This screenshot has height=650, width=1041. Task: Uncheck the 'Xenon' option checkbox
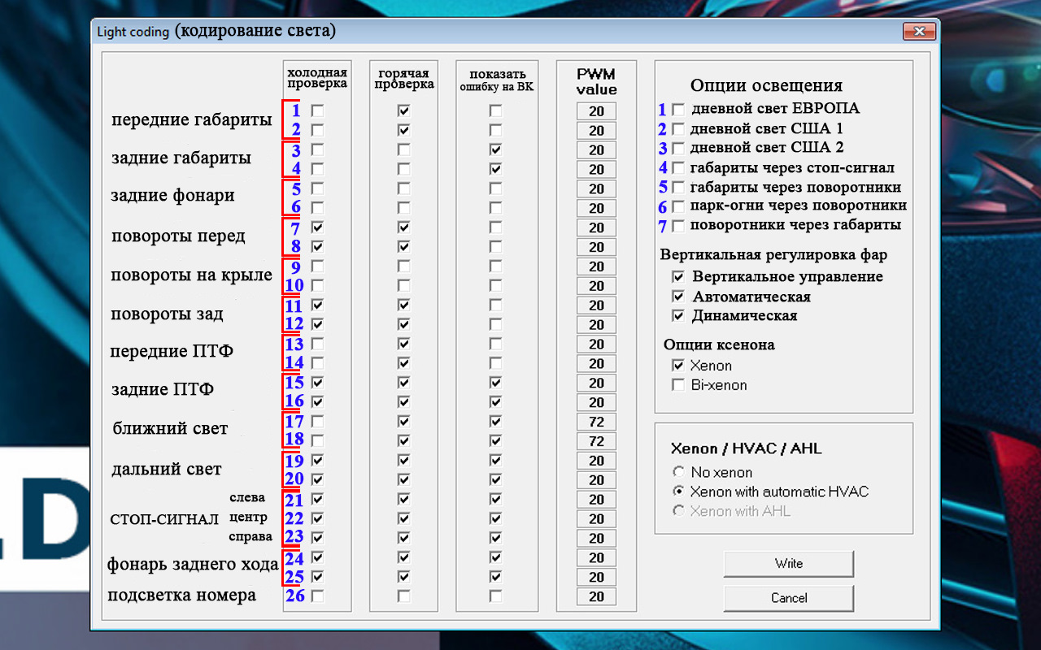click(x=678, y=366)
